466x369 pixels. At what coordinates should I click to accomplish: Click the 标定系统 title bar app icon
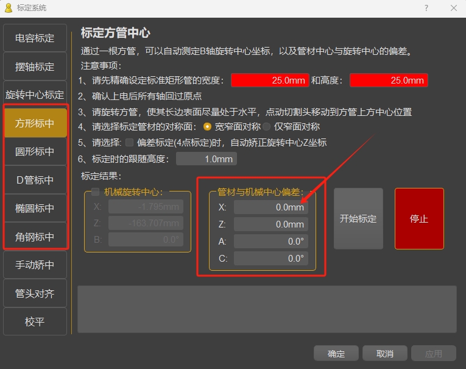(9, 8)
